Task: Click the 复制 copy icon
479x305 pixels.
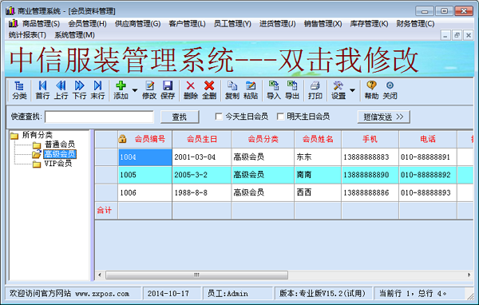Action: tap(232, 90)
